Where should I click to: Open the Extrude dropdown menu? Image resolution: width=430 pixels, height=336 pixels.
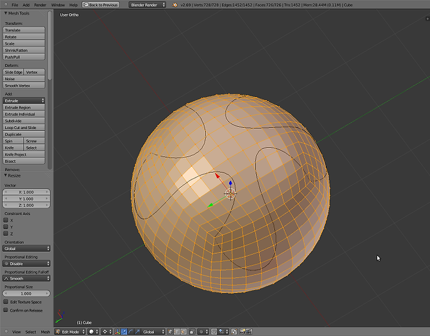click(24, 100)
